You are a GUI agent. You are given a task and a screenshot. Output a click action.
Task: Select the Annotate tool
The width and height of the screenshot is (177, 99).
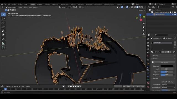coord(3,39)
